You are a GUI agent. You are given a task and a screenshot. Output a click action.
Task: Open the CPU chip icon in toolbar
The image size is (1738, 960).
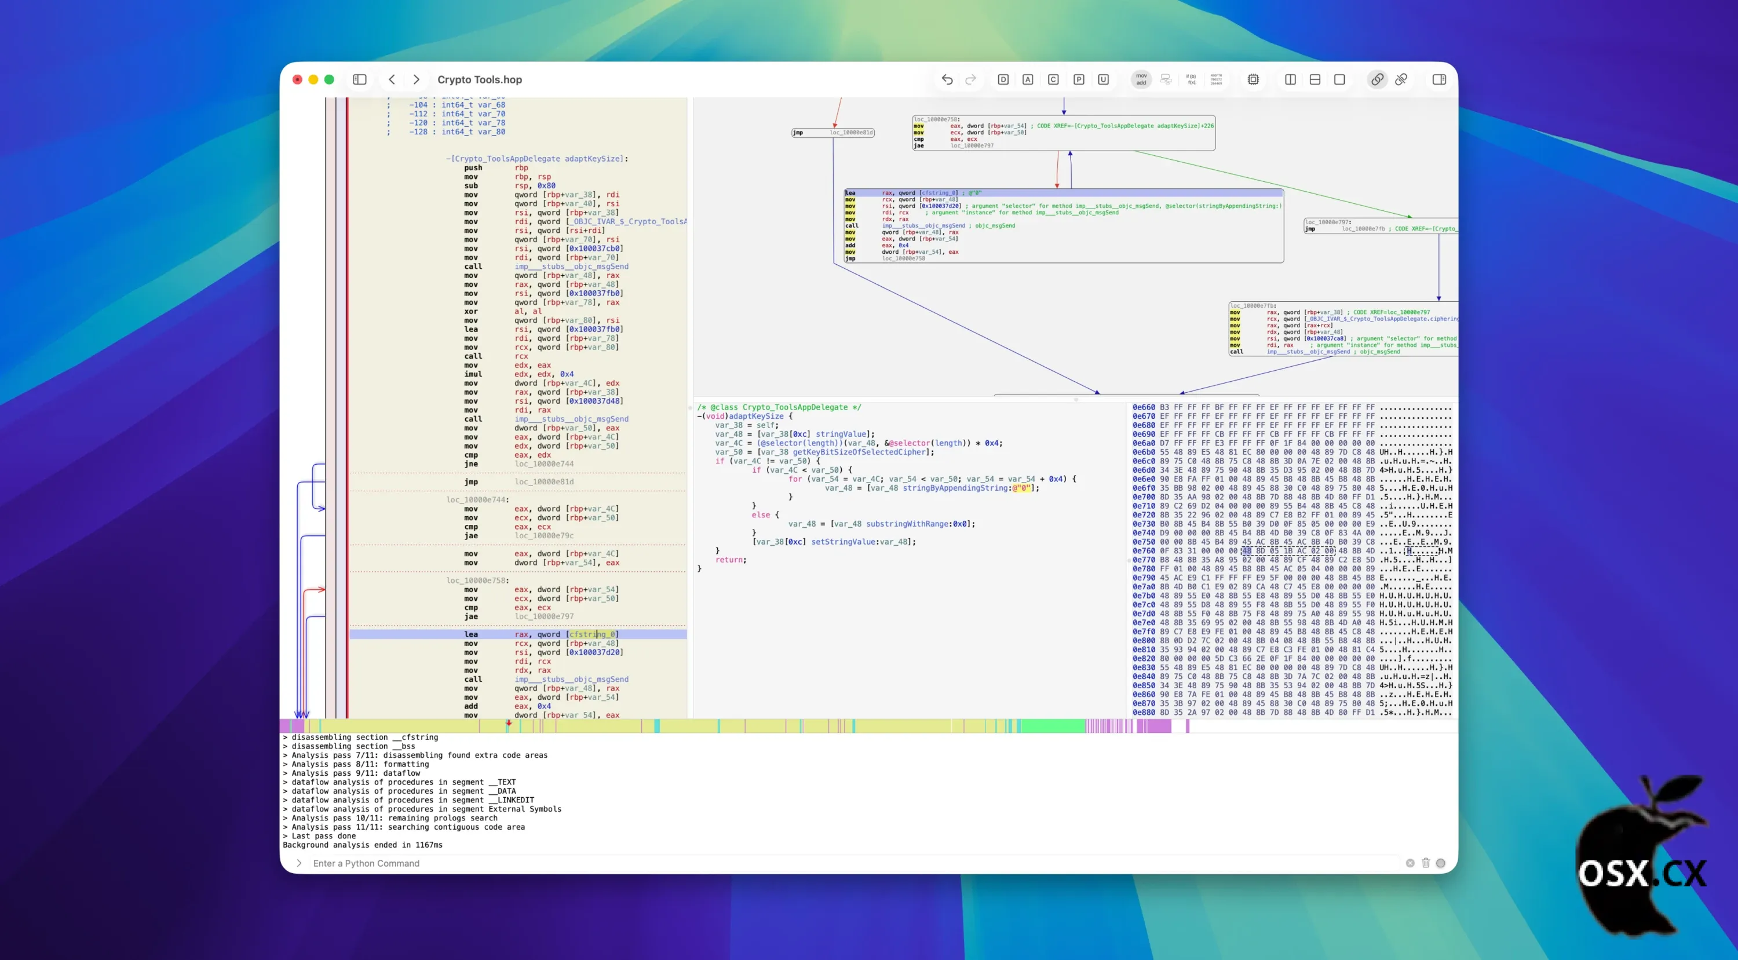pos(1253,79)
